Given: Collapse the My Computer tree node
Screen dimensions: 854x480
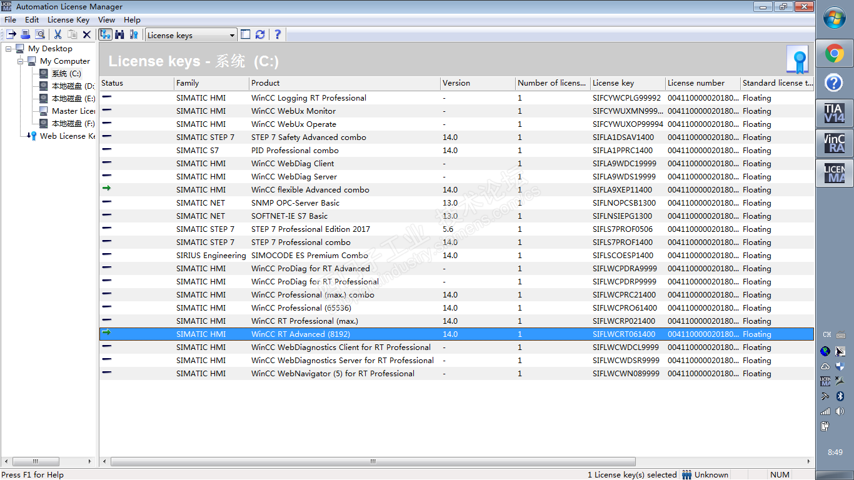Looking at the screenshot, I should (x=21, y=61).
